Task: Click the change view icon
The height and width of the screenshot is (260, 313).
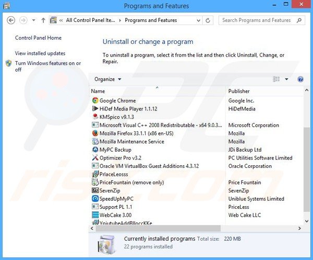Action: click(276, 80)
